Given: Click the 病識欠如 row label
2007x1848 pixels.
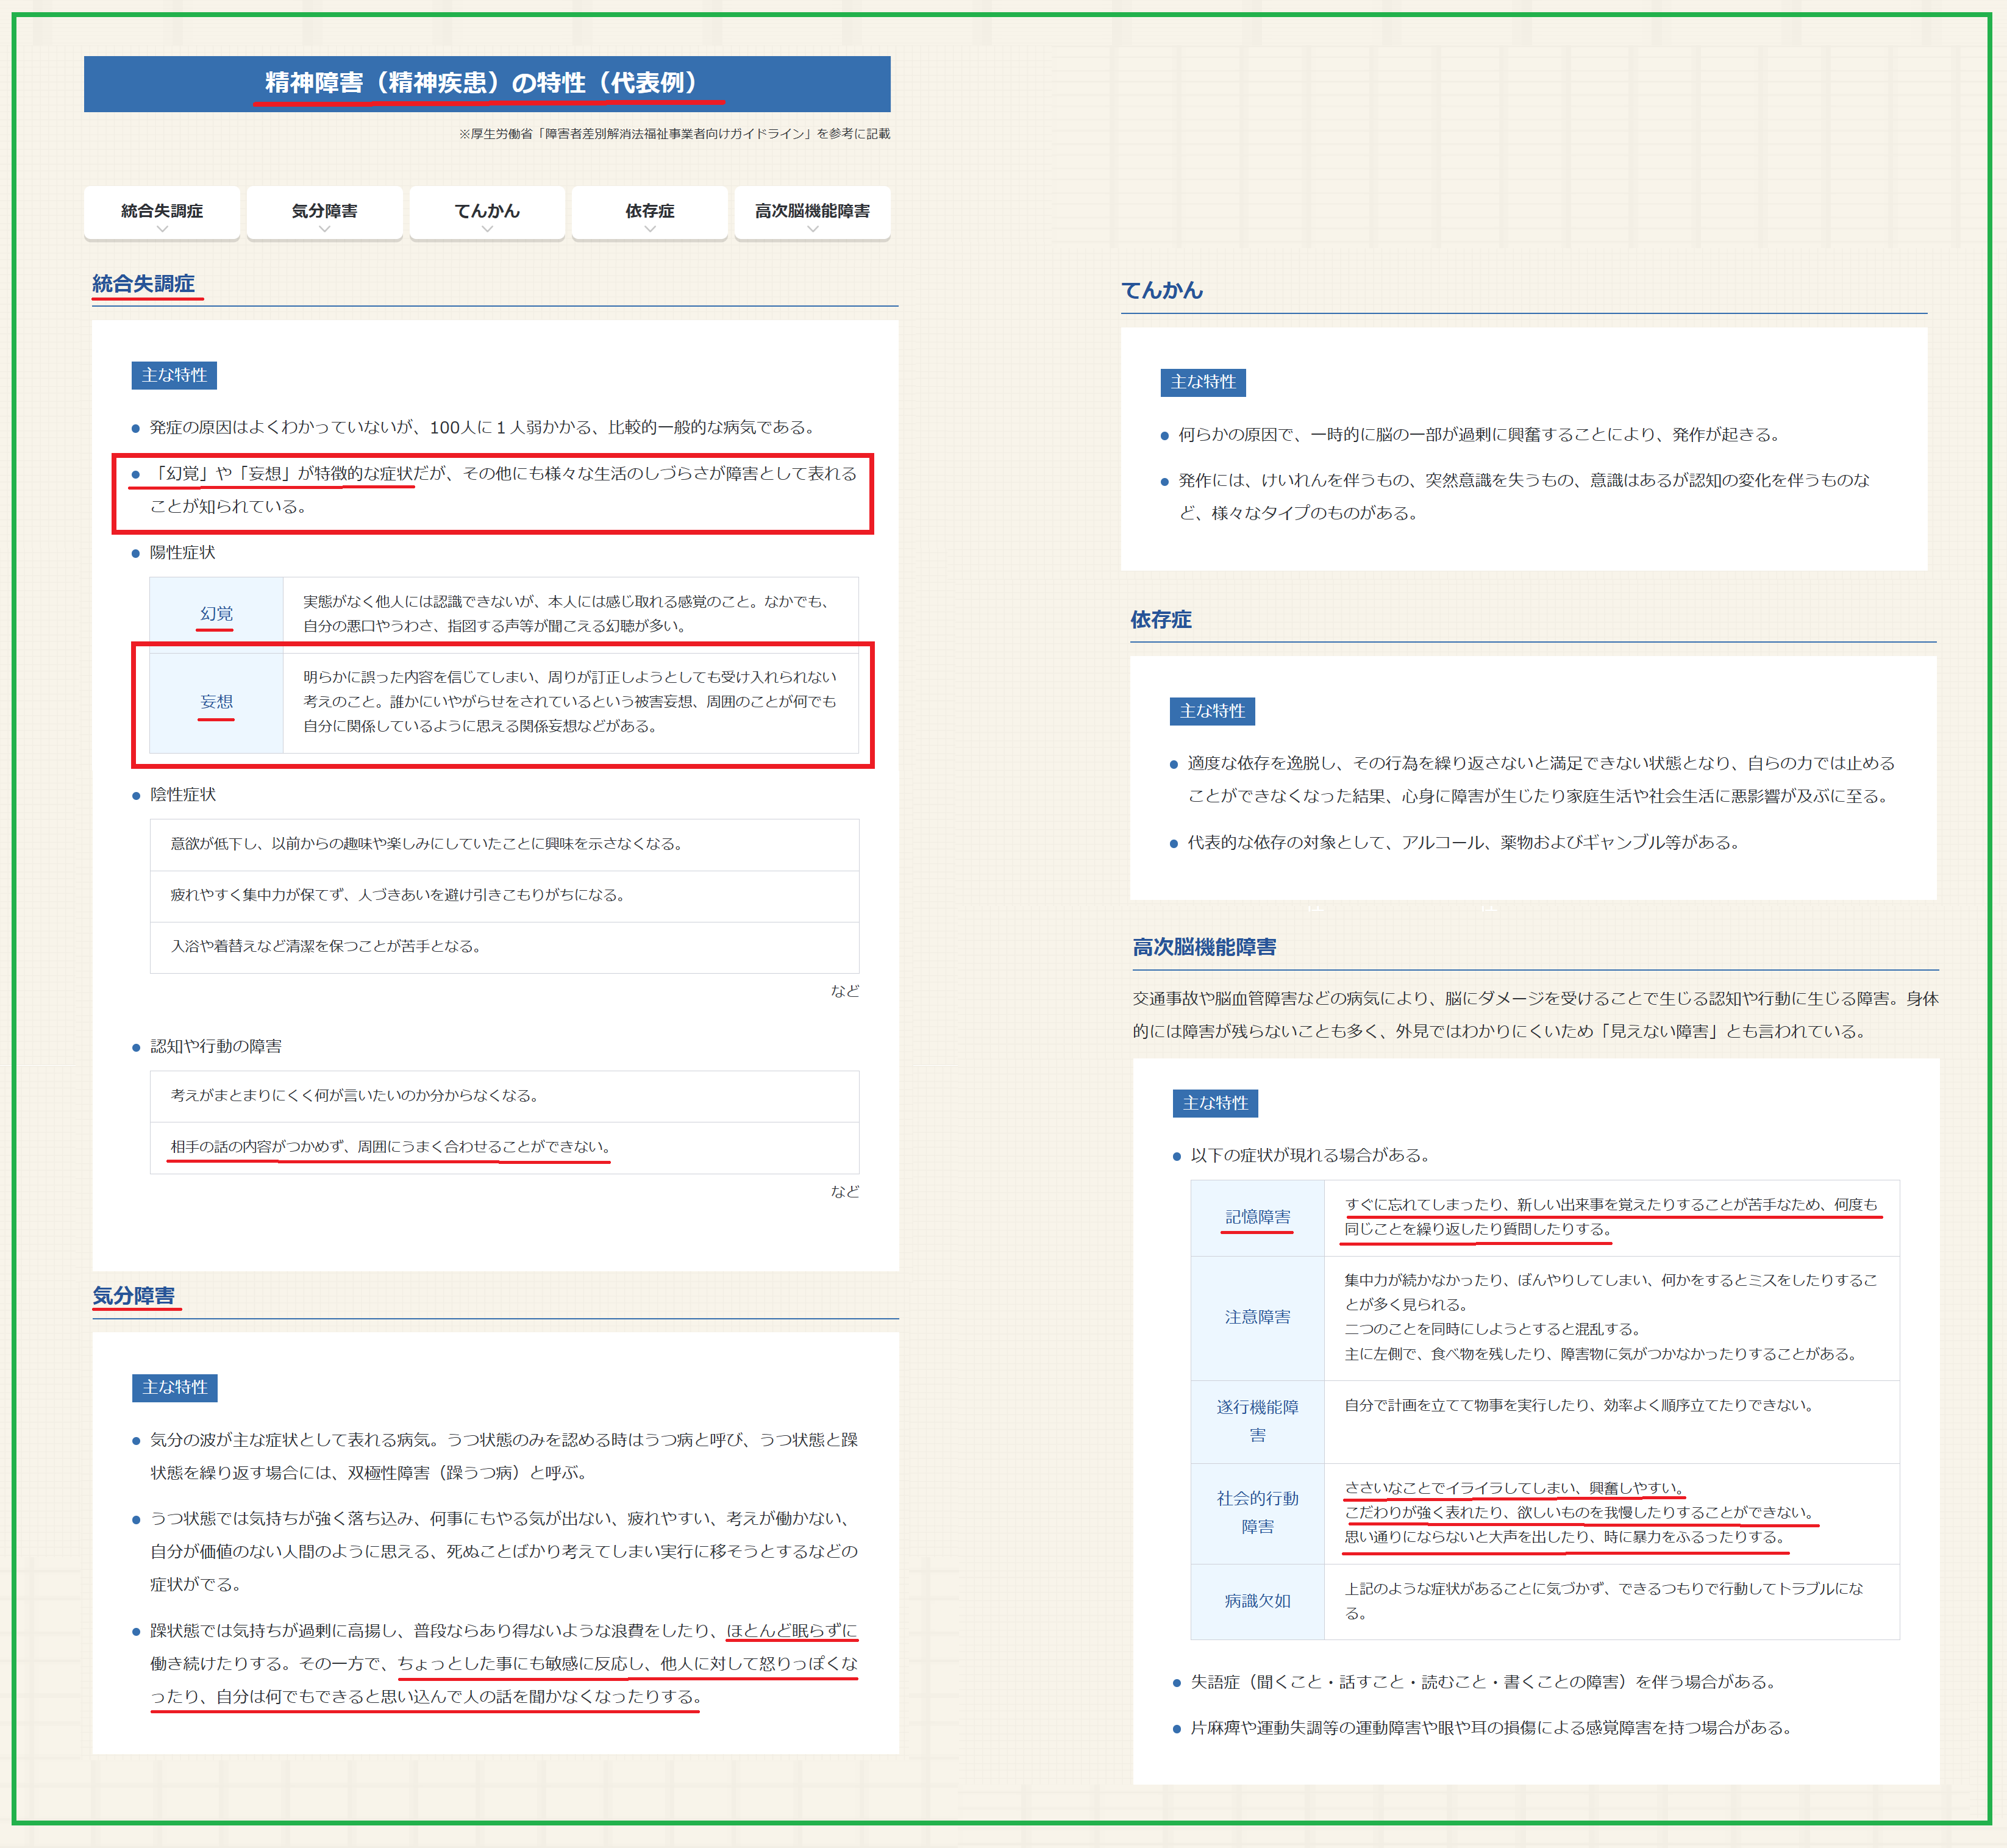Looking at the screenshot, I should coord(1257,1601).
